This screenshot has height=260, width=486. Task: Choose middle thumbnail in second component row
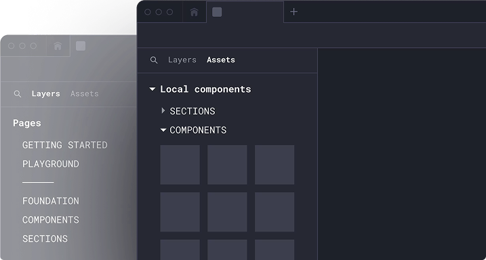(227, 212)
